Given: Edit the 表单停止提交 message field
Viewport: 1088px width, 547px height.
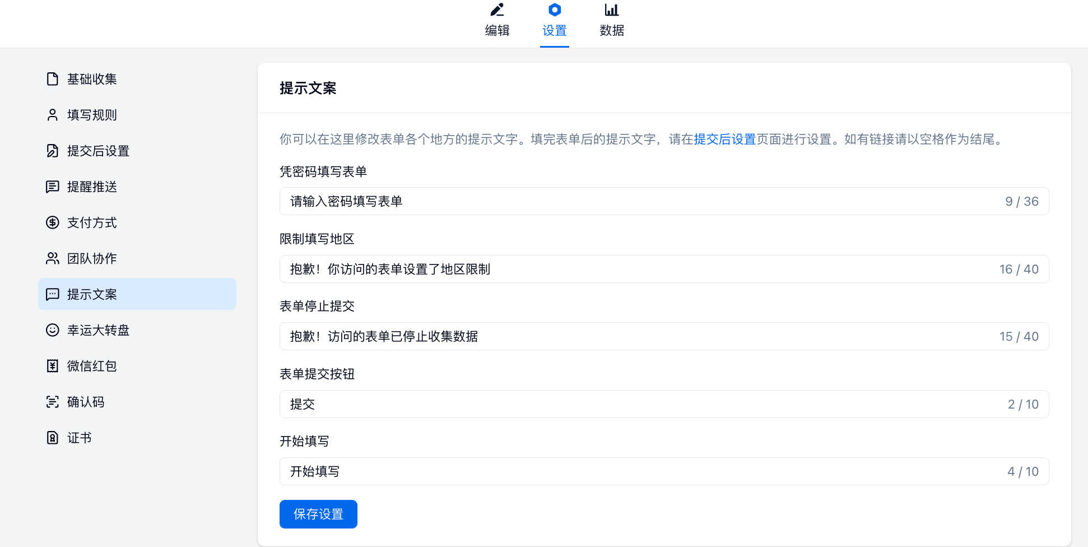Looking at the screenshot, I should (x=639, y=336).
